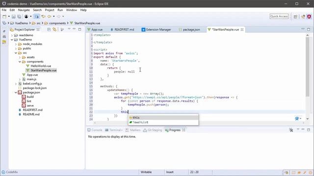Collapse the package.json tree node
Screen dimensions: 314x176
[x=16, y=92]
